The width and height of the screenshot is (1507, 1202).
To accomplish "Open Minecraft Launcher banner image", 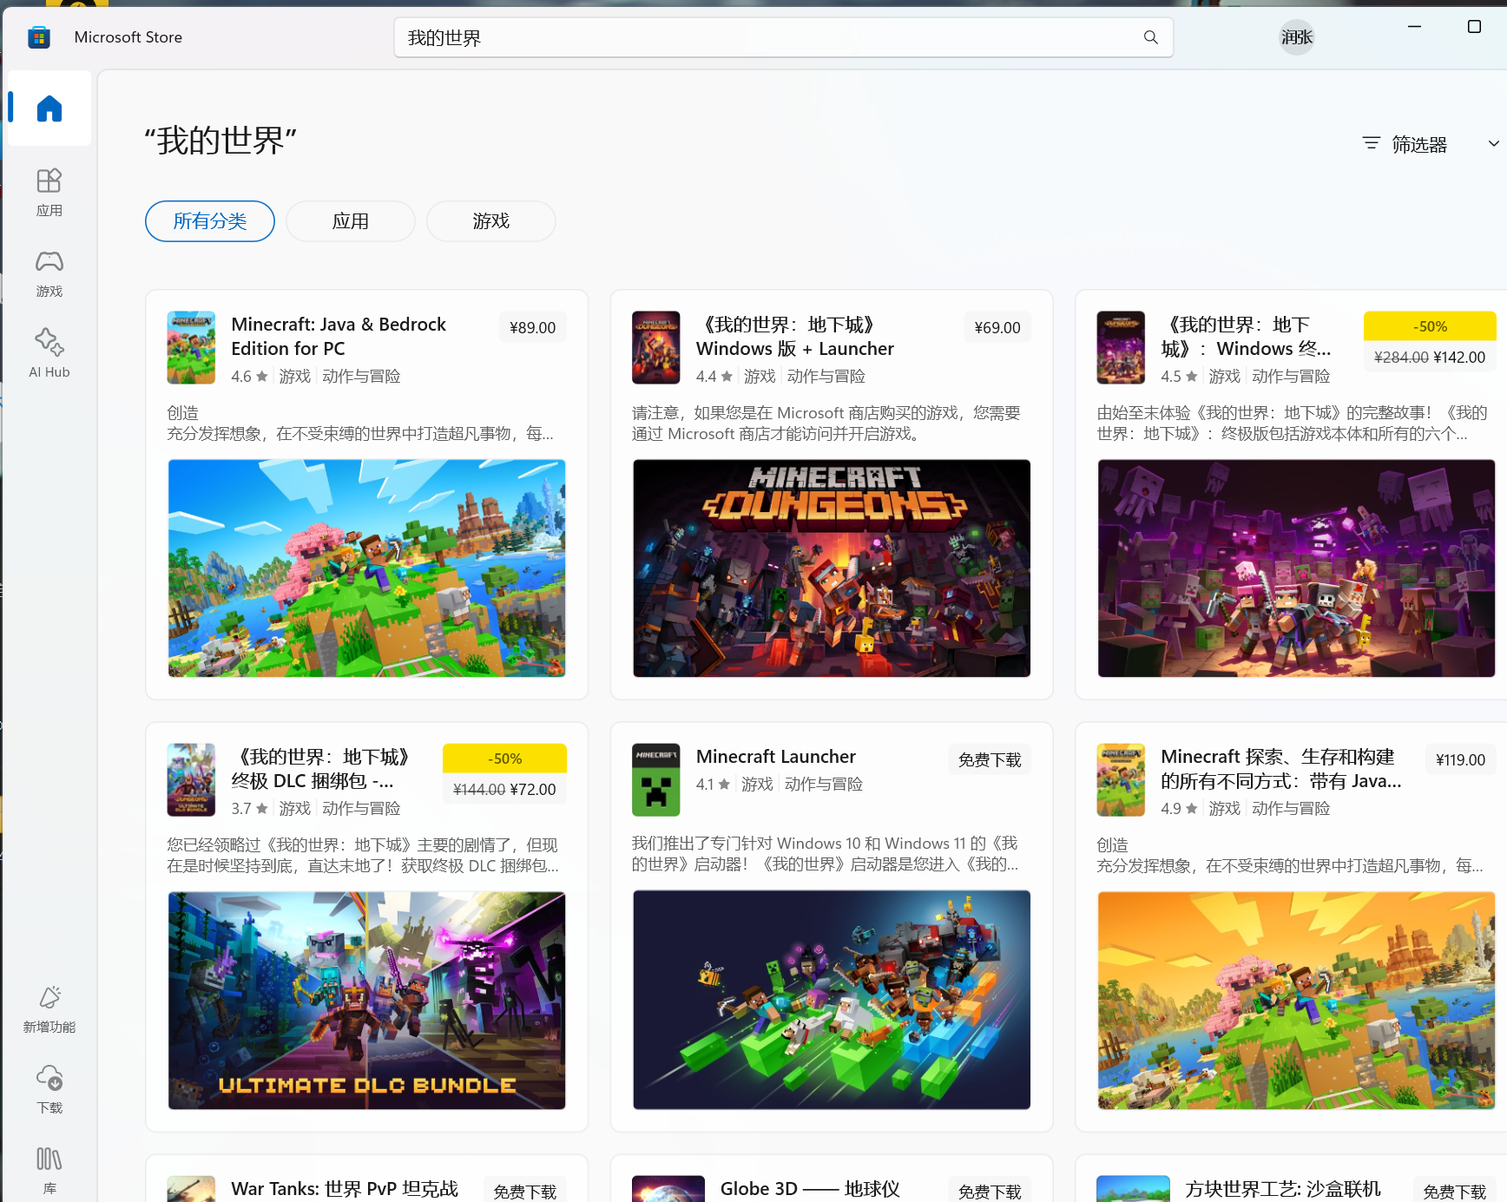I will tap(832, 1000).
